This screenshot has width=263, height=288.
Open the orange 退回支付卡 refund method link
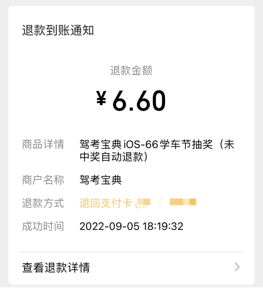tap(106, 203)
